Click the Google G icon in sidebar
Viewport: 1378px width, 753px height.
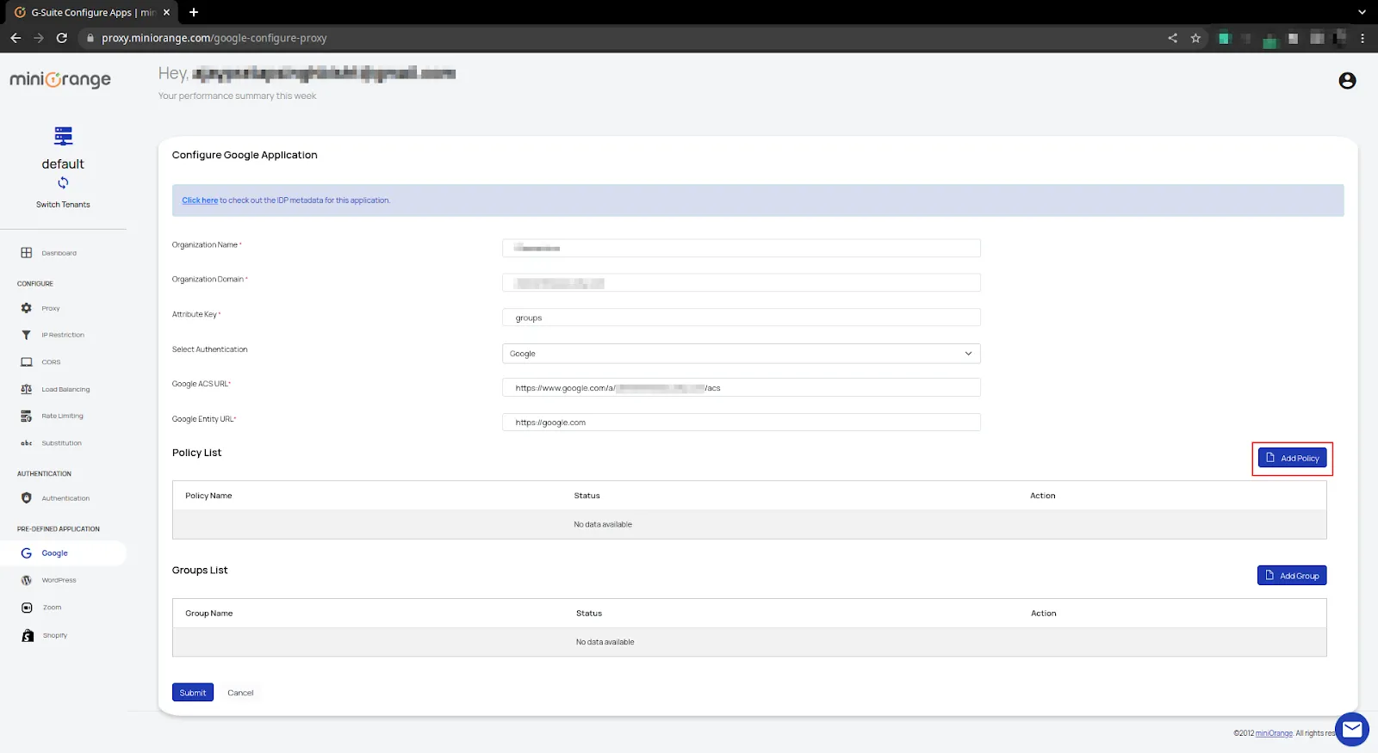(x=27, y=553)
